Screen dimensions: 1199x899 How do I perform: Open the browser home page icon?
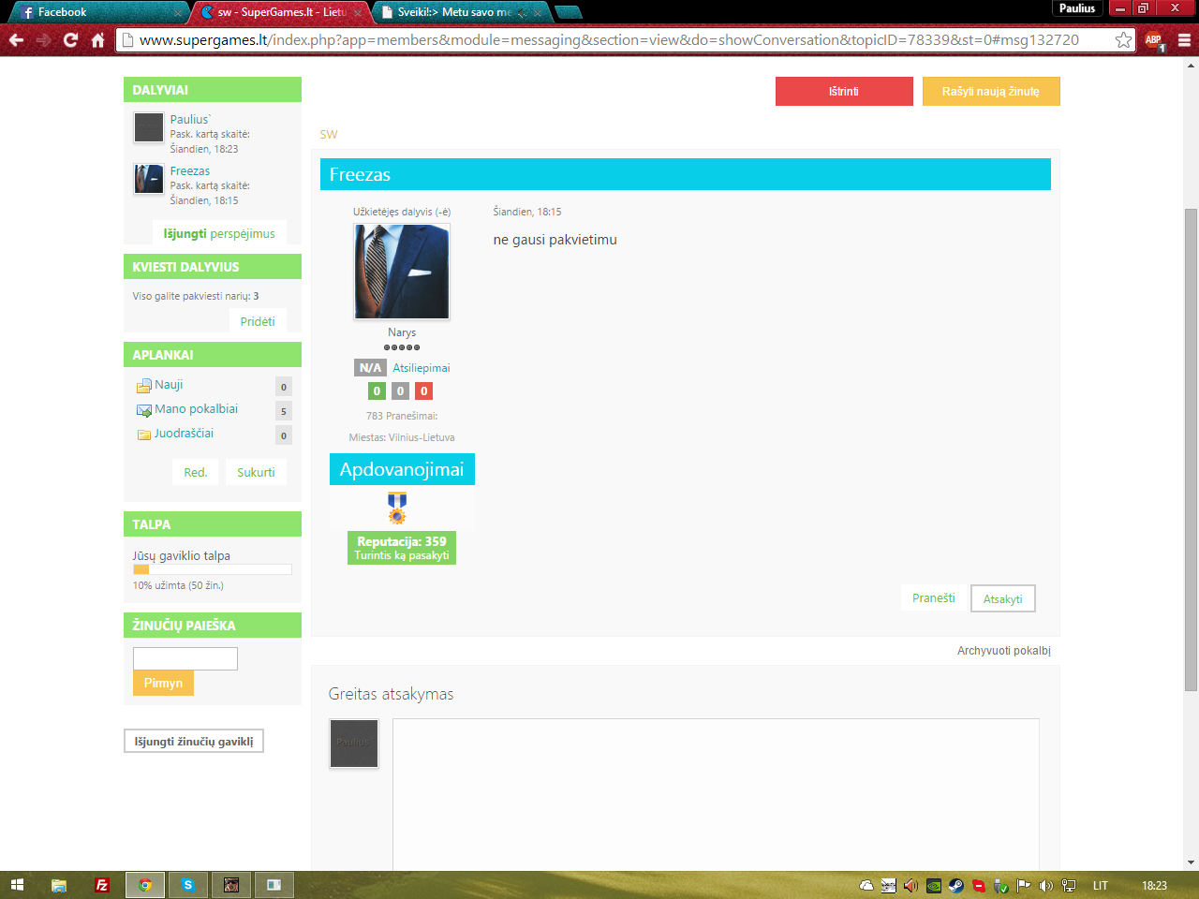pos(97,40)
